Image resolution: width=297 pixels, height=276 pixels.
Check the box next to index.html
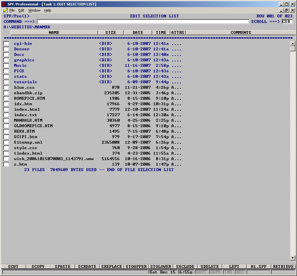pyautogui.click(x=6, y=109)
